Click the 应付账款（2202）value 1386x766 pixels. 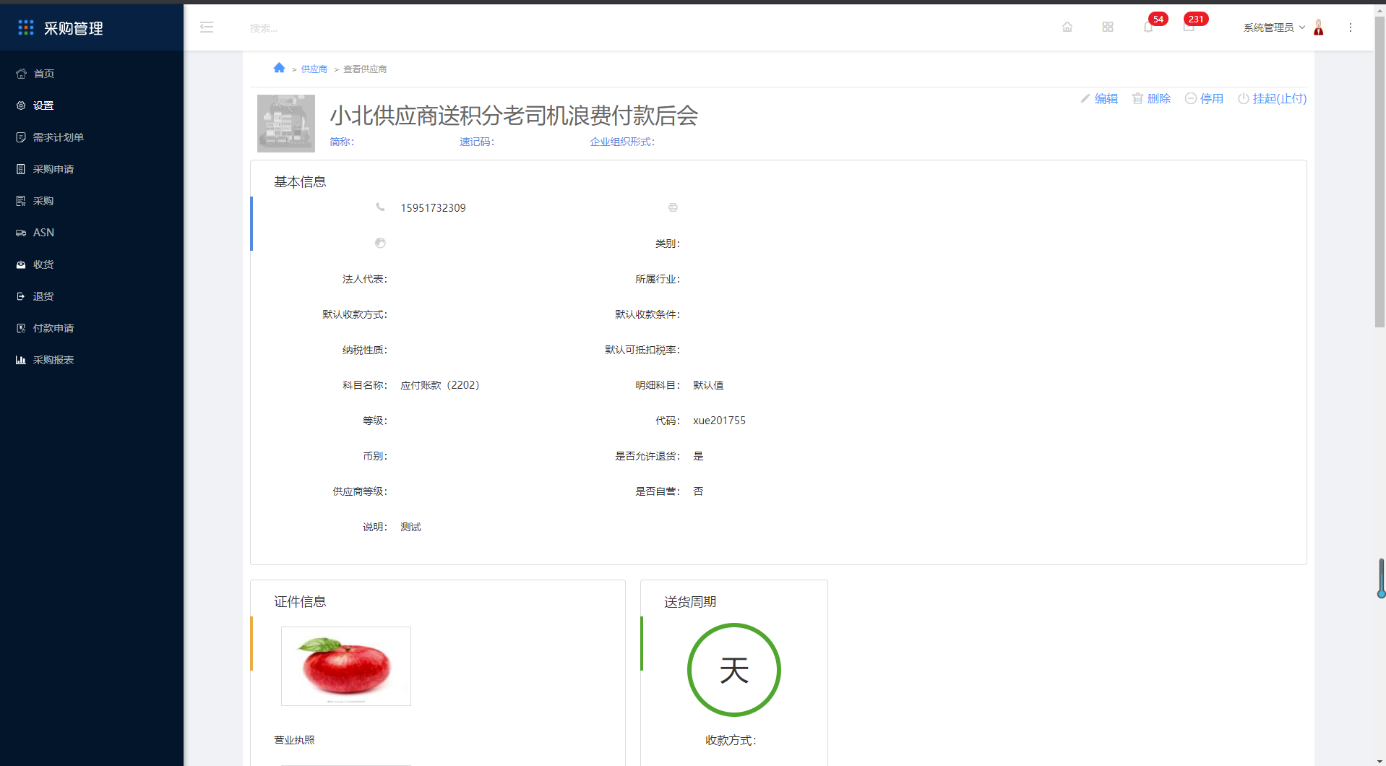(x=440, y=385)
